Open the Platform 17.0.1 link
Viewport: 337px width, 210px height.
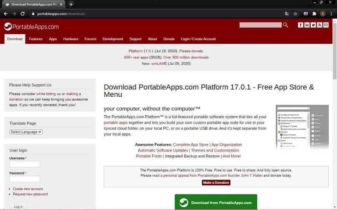click(x=141, y=51)
